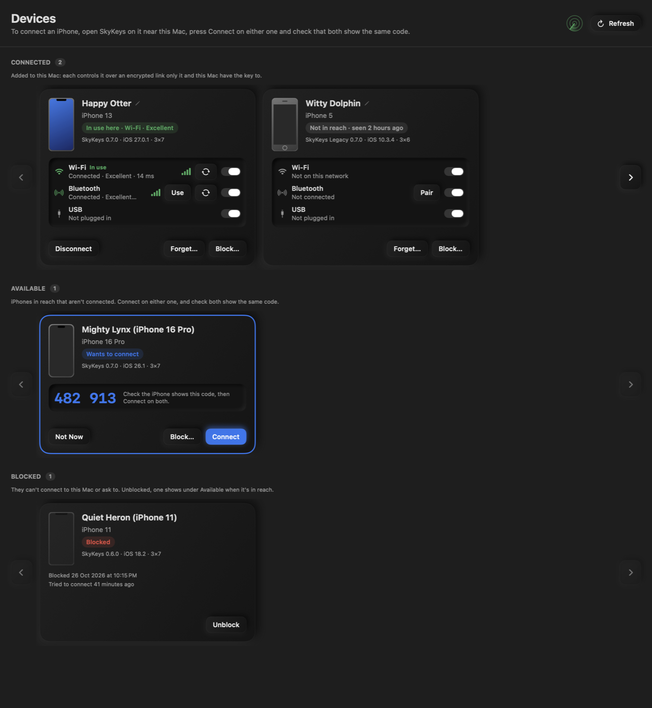The width and height of the screenshot is (652, 708).
Task: Toggle Happy Otter's Wi-Fi switch
Action: (231, 171)
